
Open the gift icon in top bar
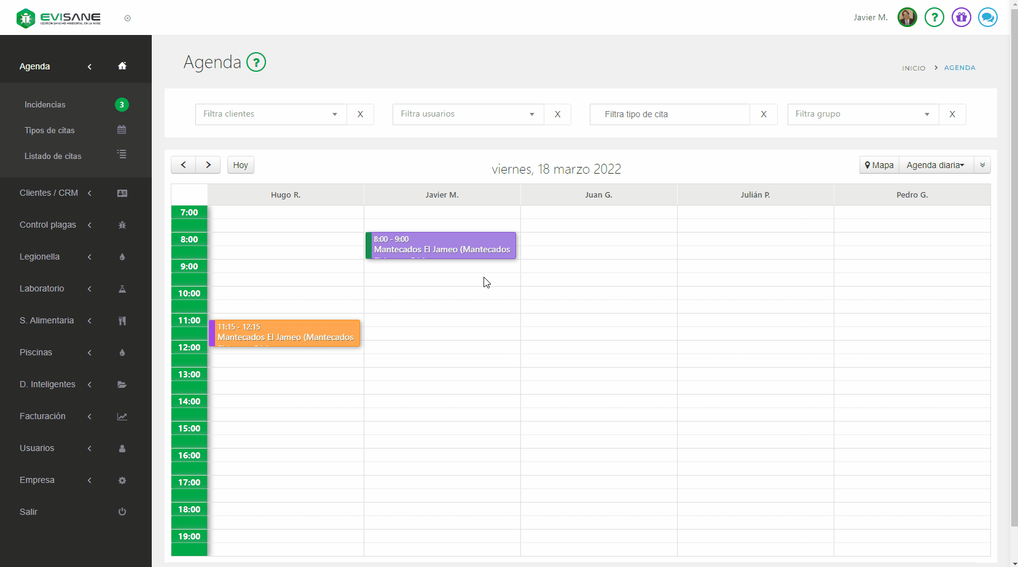(961, 17)
